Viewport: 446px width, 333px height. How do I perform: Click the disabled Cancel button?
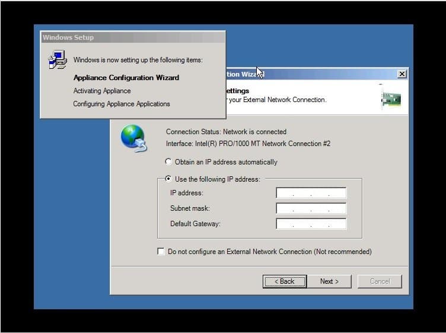(380, 281)
